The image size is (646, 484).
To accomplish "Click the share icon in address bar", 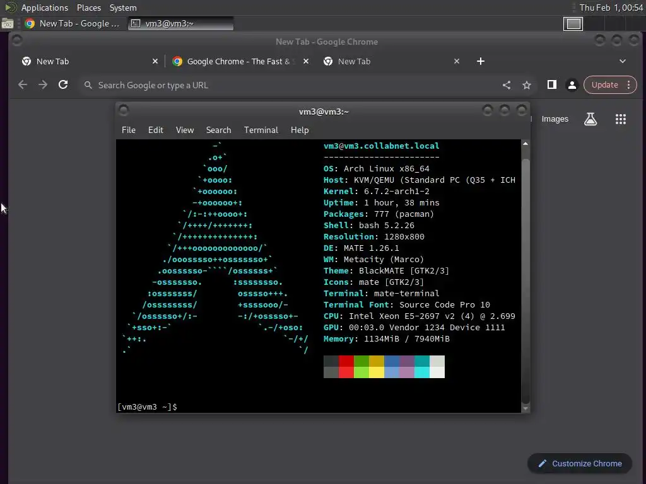I will pyautogui.click(x=507, y=85).
